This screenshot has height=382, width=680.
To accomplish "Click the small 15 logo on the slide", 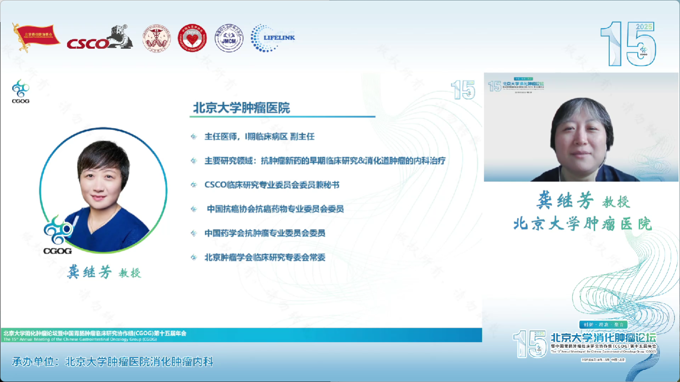I will [x=463, y=90].
